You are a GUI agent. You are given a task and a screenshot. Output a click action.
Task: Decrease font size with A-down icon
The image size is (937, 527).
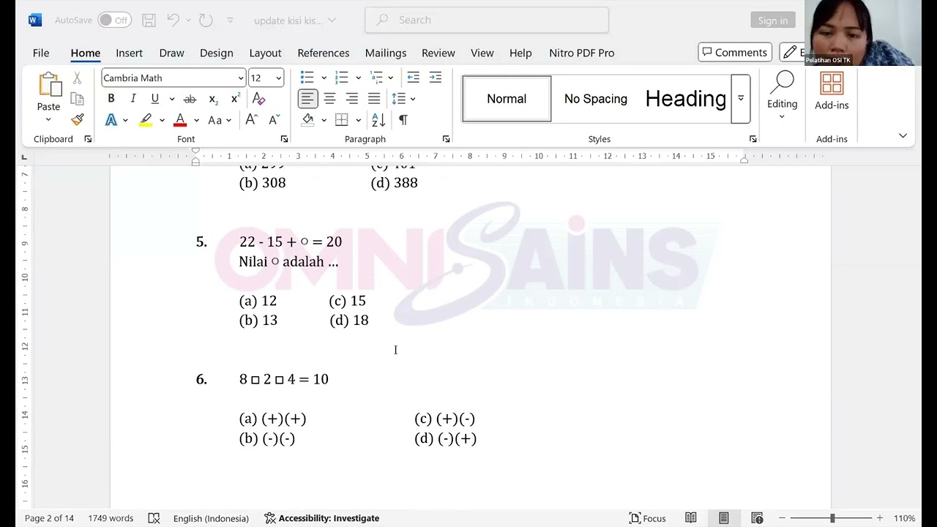275,120
